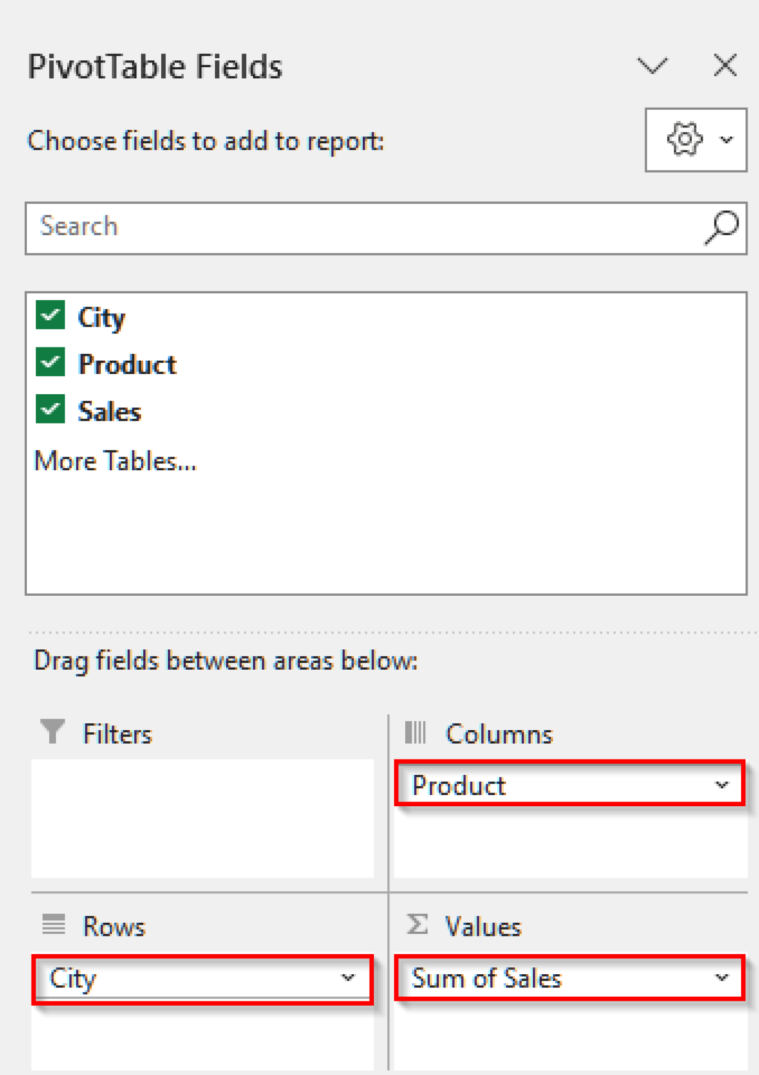759x1075 pixels.
Task: Click inside the Search input field
Action: pyautogui.click(x=315, y=227)
